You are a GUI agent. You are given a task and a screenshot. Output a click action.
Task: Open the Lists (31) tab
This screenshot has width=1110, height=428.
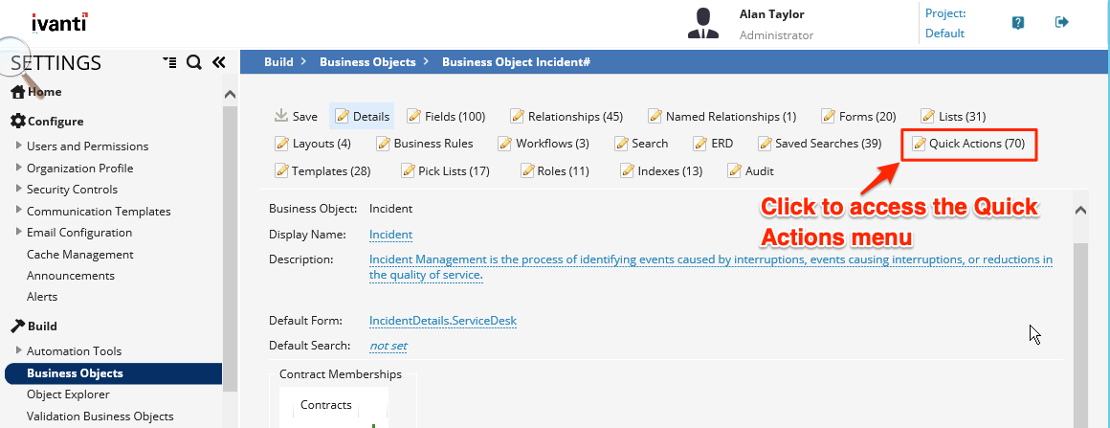954,116
